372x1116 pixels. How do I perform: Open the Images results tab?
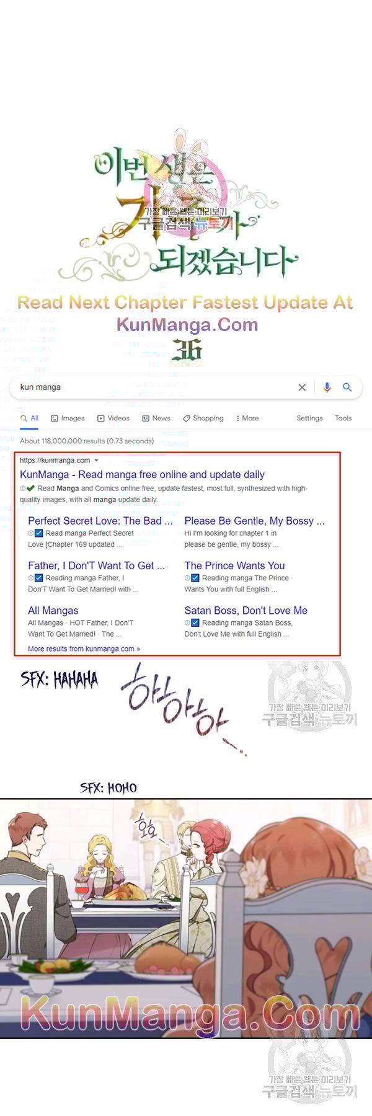(x=68, y=418)
